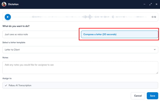
Task: Minimize the Dictation window
Action: click(x=144, y=4)
